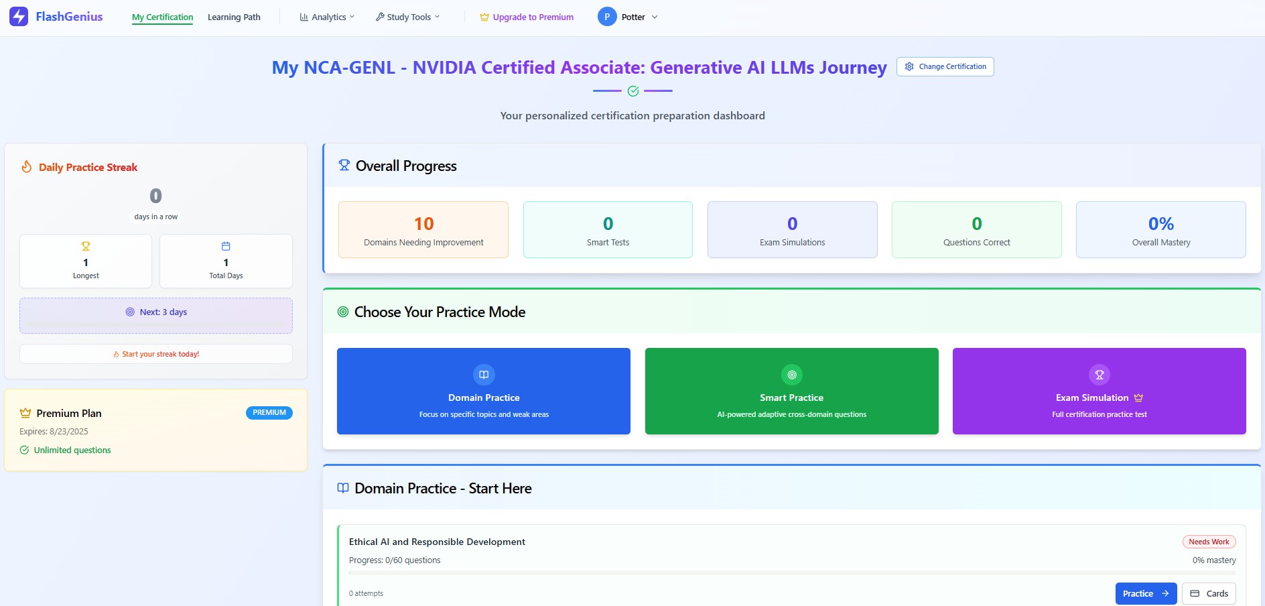Click the Smart Tests stat card
The image size is (1265, 606).
click(x=608, y=229)
